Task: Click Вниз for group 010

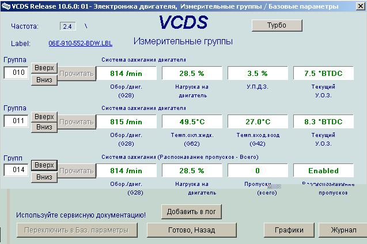Action: pos(44,80)
